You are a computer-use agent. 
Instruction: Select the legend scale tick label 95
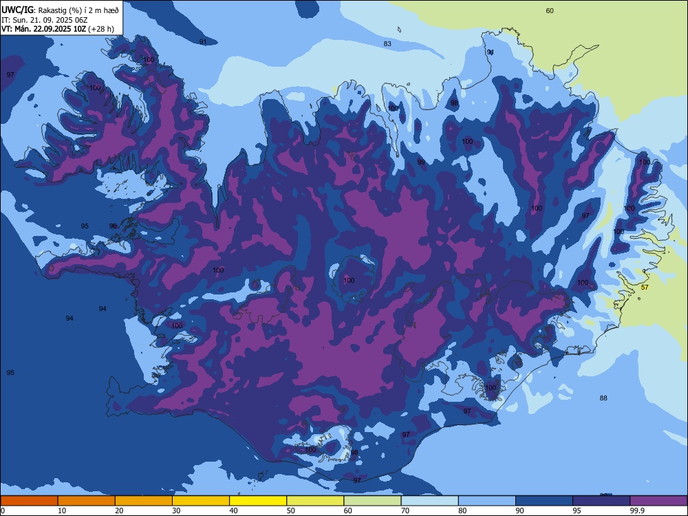click(x=577, y=510)
